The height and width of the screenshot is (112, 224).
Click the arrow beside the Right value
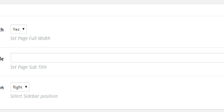[x=26, y=87]
